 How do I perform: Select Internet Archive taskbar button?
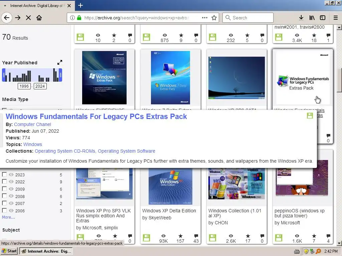46,251
